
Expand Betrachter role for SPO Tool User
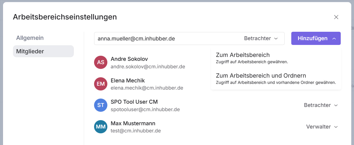pos(321,105)
